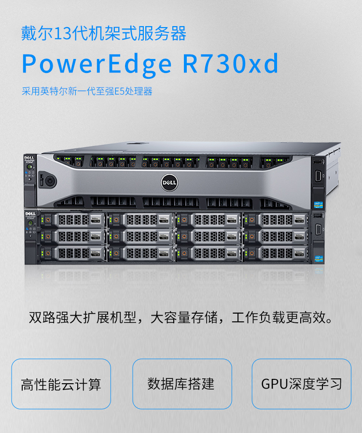The image size is (362, 433).
Task: Click the 采用英特尔新一代至强E5处理器 subtitle
Action: click(87, 91)
